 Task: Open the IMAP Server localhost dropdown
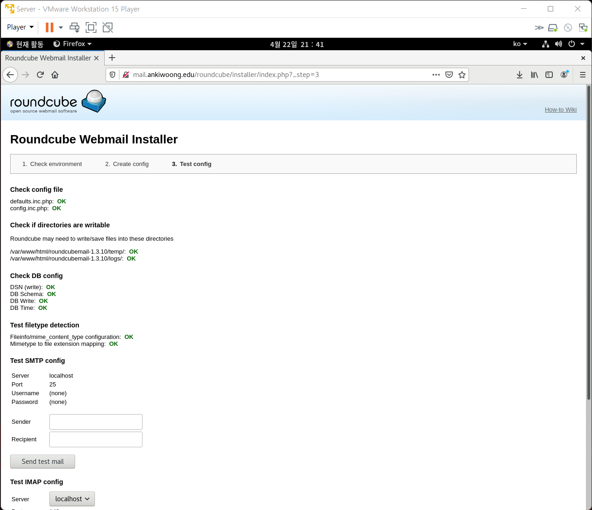pyautogui.click(x=72, y=499)
